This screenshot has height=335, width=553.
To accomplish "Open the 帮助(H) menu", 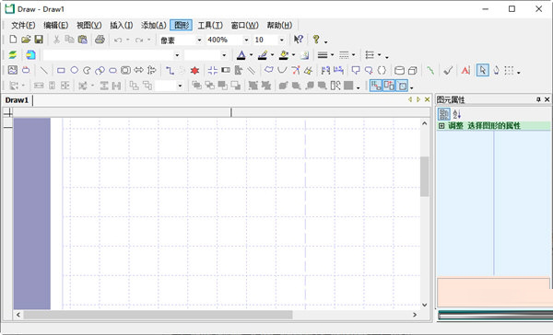I will pos(279,26).
